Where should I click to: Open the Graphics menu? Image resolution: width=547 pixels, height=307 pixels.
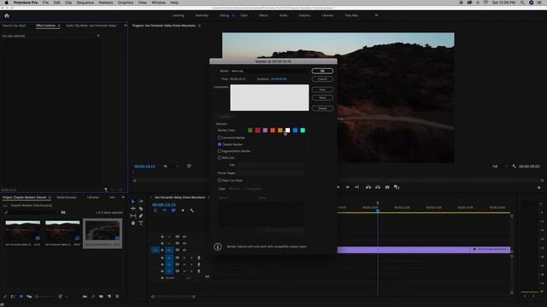coord(126,3)
